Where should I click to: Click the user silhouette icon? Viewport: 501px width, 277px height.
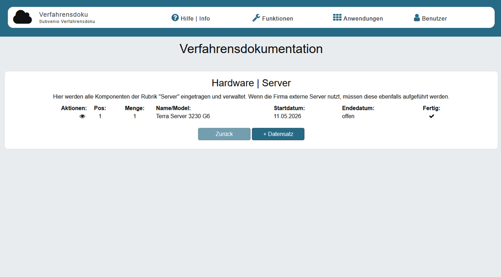coord(416,18)
